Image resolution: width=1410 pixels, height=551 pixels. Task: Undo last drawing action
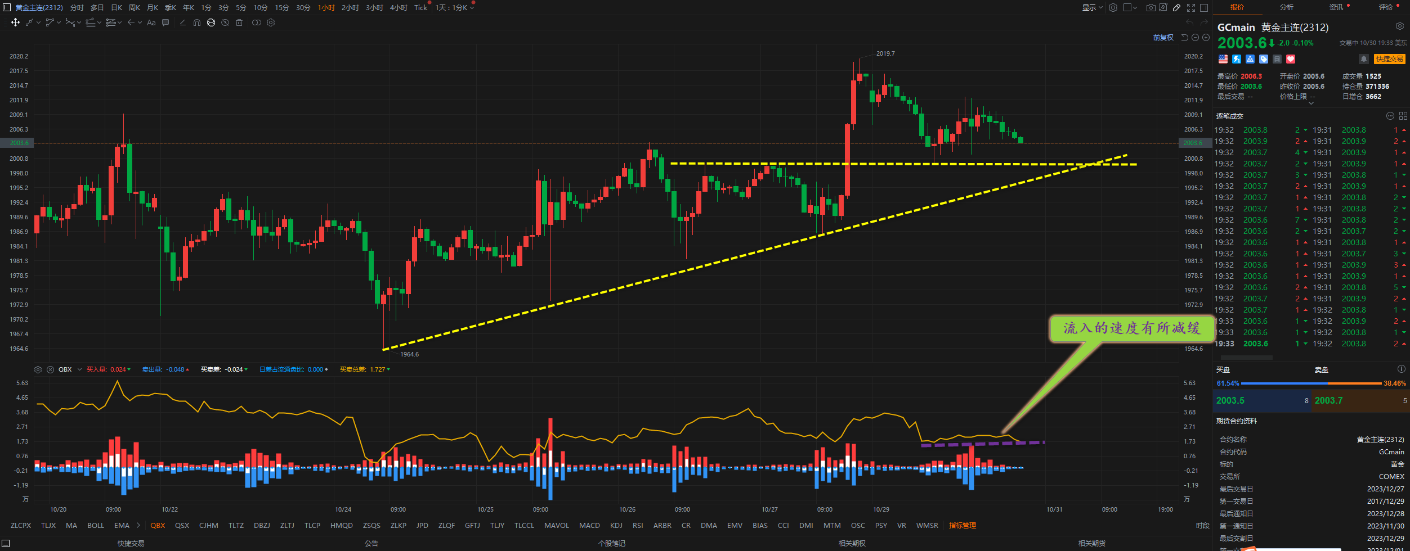click(1189, 22)
